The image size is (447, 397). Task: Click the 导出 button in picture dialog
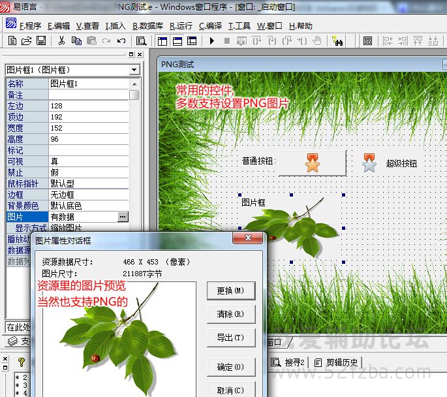click(x=230, y=338)
